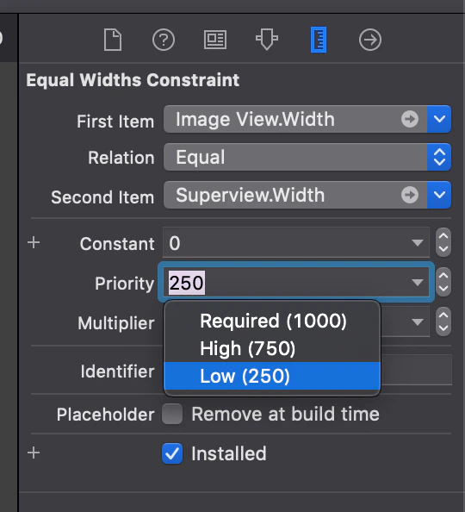The height and width of the screenshot is (512, 465).
Task: Open the Attributes inspector
Action: pyautogui.click(x=267, y=40)
